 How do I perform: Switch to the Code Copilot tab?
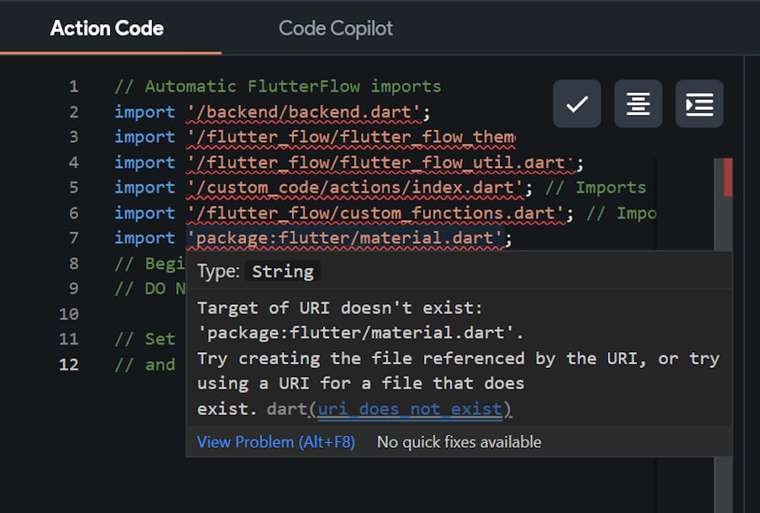(335, 28)
